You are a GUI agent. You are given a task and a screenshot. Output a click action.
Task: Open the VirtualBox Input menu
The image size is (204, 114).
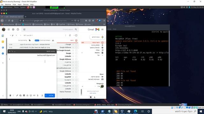pos(19,4)
